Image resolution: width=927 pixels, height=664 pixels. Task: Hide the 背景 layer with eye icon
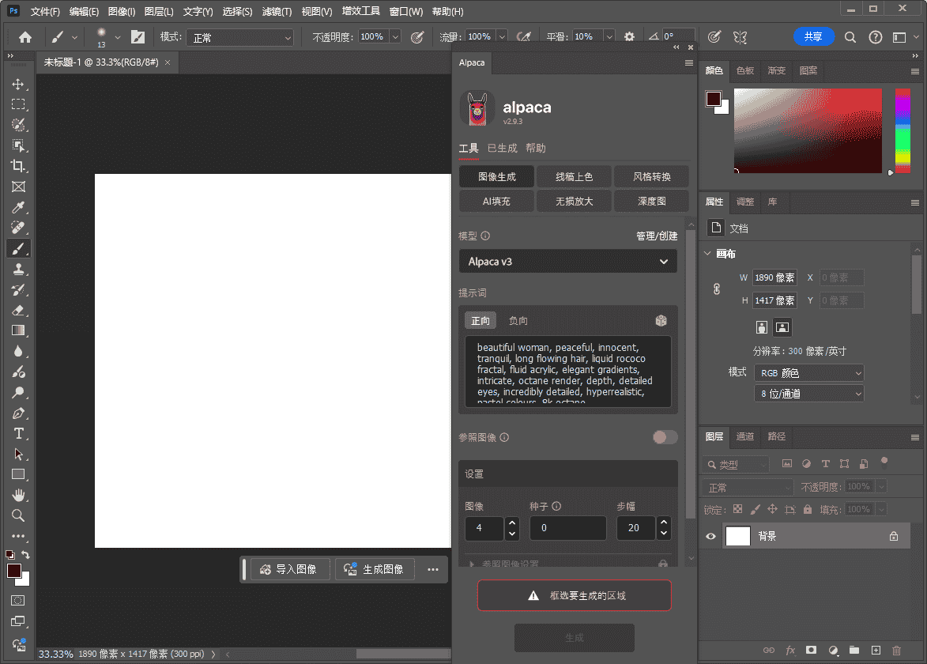pos(710,536)
